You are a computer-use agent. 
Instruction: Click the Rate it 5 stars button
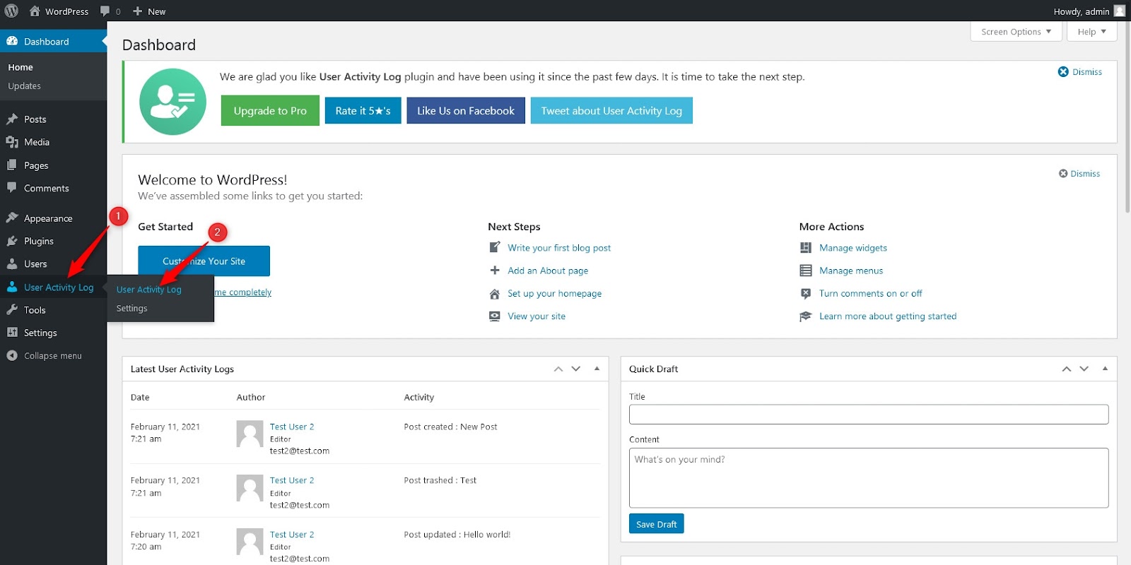tap(363, 110)
